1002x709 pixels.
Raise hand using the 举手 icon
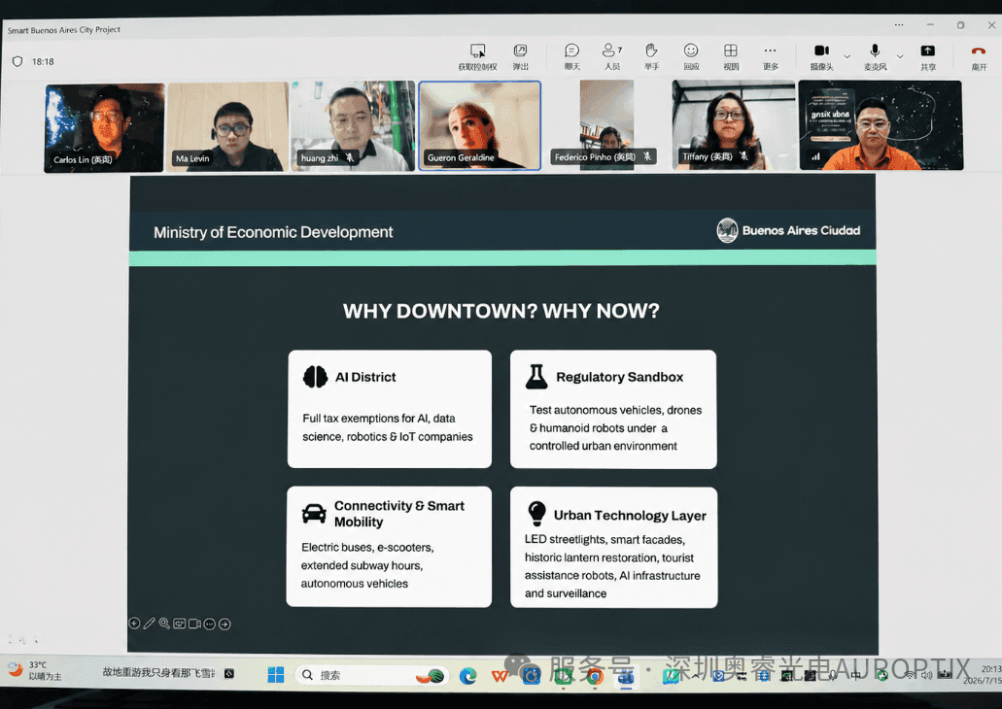coord(651,50)
